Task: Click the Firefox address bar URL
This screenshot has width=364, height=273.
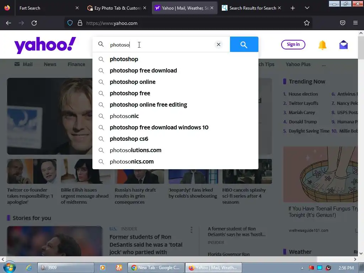Action: [112, 23]
